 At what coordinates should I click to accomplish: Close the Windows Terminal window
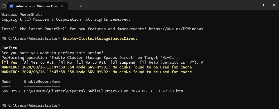273,5
